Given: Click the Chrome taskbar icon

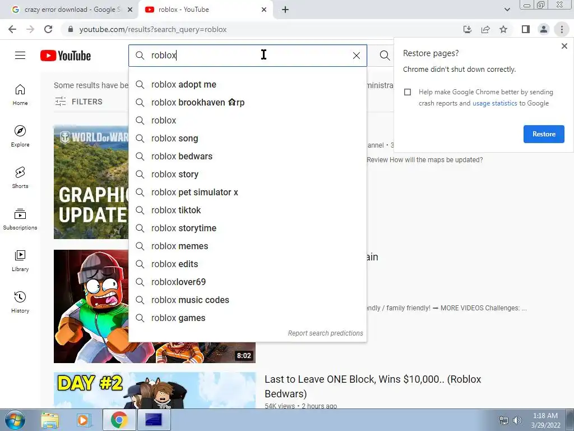Looking at the screenshot, I should tap(119, 420).
